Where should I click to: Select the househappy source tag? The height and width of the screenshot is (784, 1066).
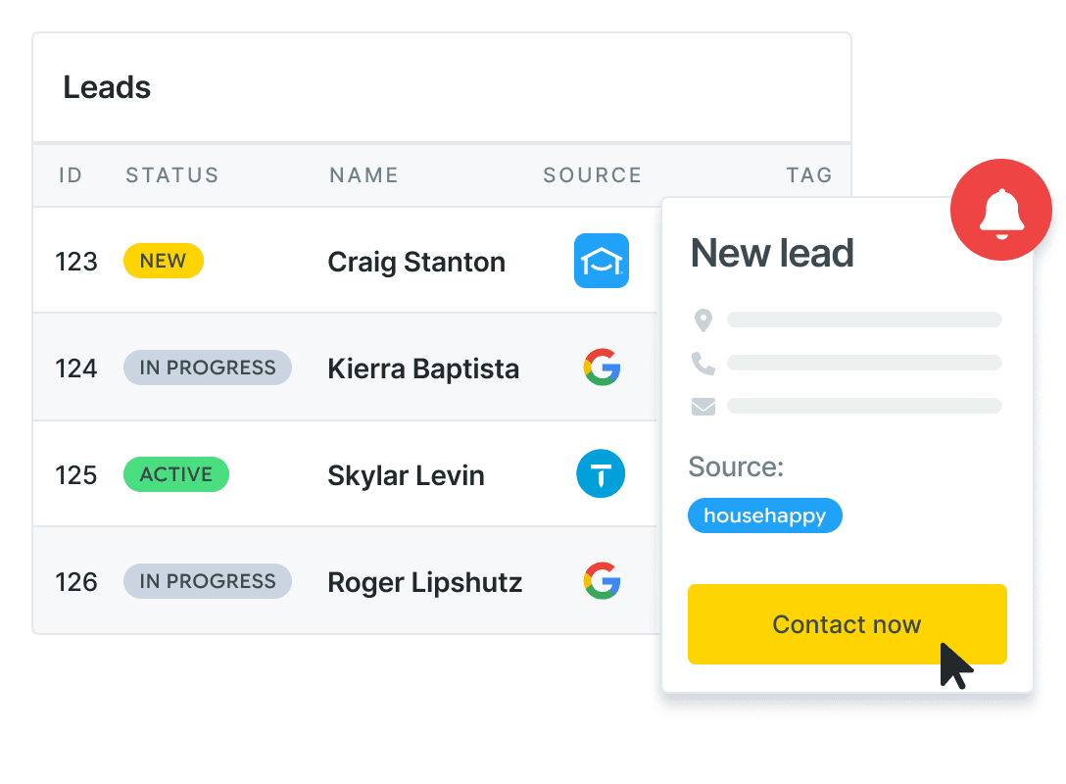tap(765, 515)
